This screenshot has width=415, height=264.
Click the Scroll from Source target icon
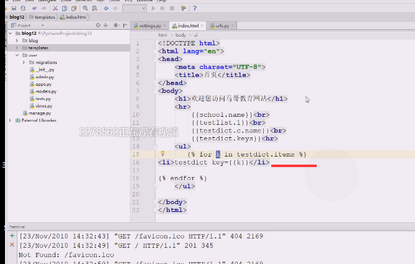pyautogui.click(x=98, y=25)
